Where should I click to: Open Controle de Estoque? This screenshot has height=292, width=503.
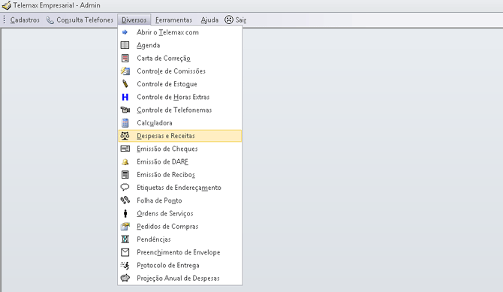[180, 84]
